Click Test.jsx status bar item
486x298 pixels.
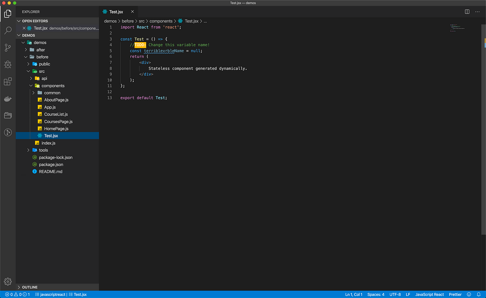click(x=78, y=295)
